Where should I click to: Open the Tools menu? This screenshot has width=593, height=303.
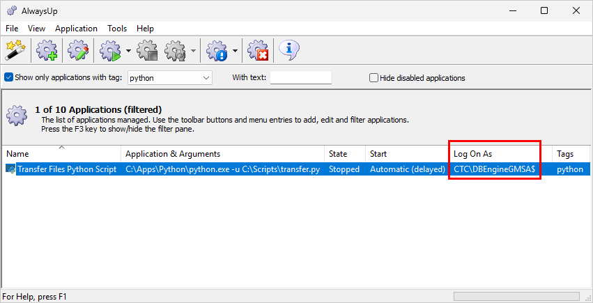(x=117, y=29)
